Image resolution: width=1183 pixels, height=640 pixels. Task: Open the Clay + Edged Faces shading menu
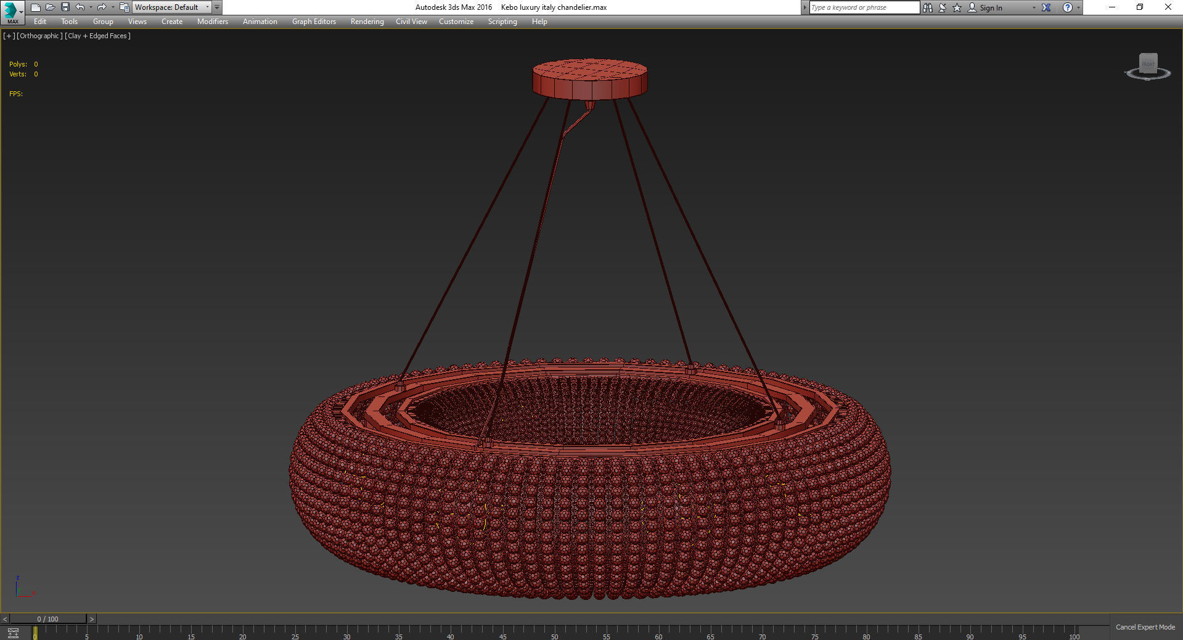coord(97,36)
